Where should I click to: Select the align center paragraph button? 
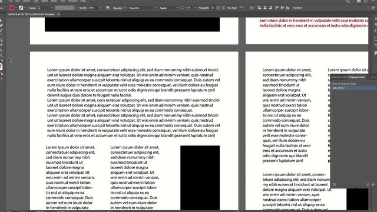click(x=218, y=8)
